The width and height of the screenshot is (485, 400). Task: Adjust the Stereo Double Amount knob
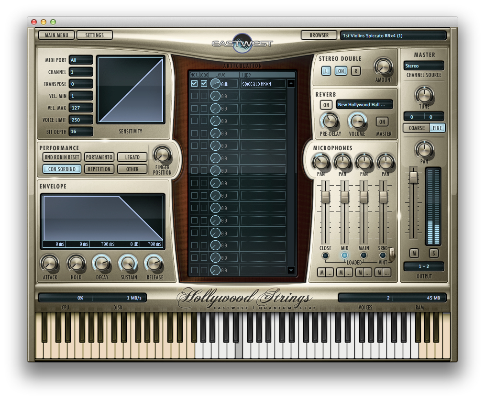[383, 66]
